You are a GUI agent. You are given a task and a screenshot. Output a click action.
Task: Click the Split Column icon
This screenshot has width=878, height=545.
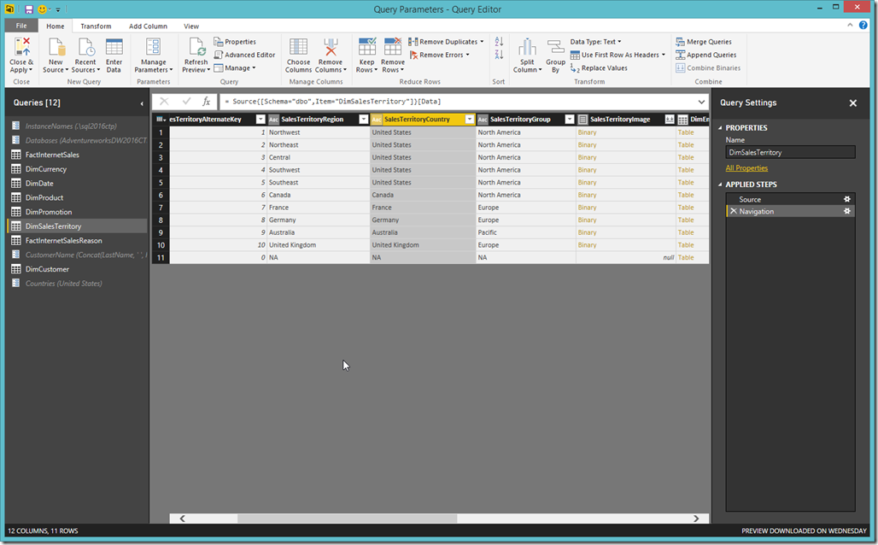pyautogui.click(x=527, y=48)
